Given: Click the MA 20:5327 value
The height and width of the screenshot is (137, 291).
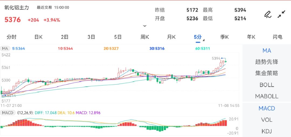Looking at the screenshot, I should tap(111, 49).
